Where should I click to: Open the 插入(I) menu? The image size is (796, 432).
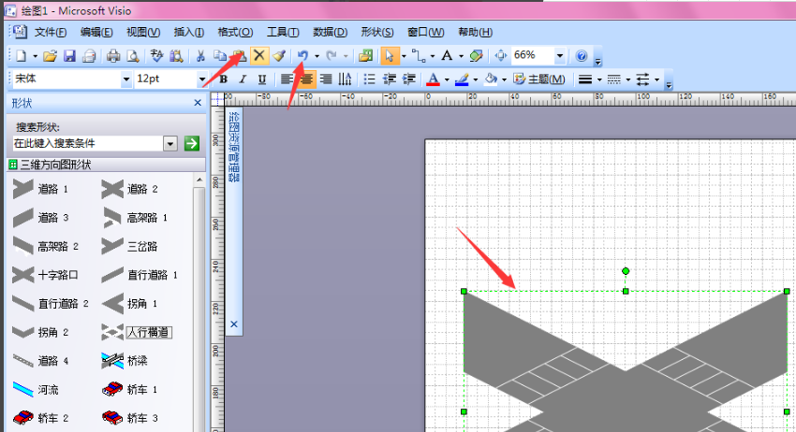tap(188, 33)
